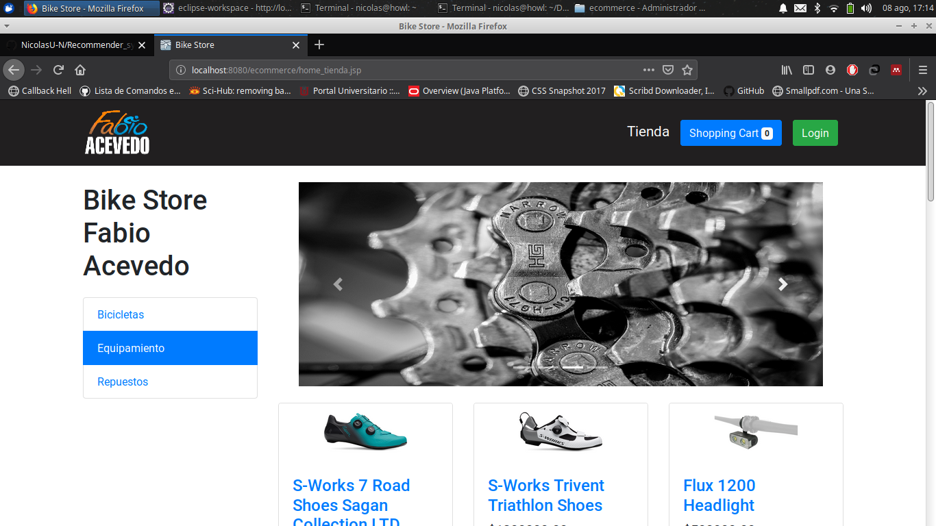Switch to eclipse-workspace taskbar window

tap(227, 8)
